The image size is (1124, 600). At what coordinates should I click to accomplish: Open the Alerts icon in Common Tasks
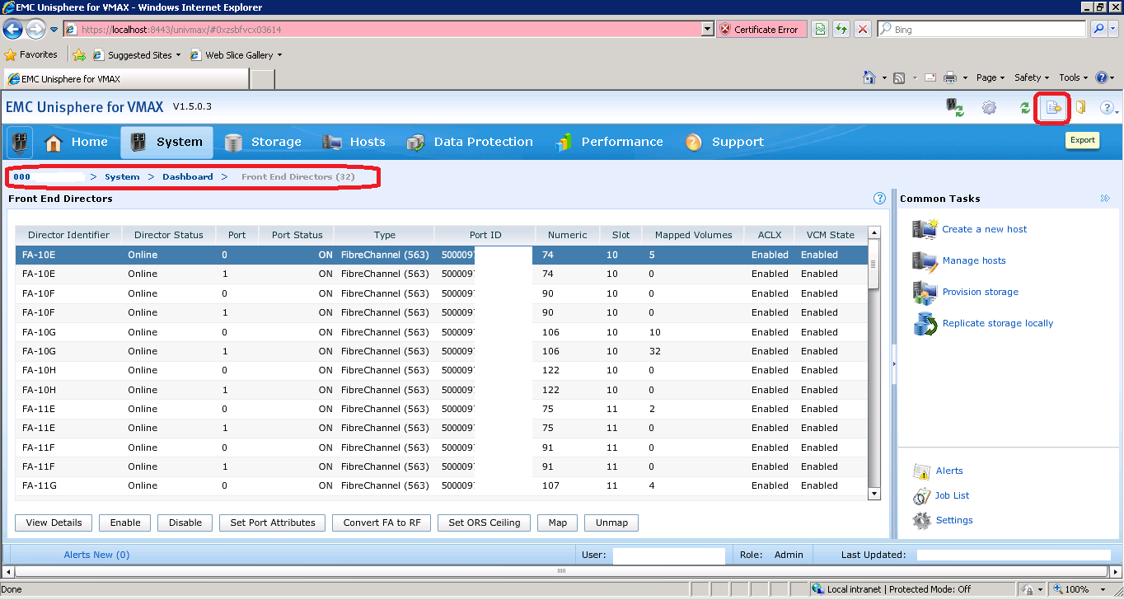coord(921,471)
